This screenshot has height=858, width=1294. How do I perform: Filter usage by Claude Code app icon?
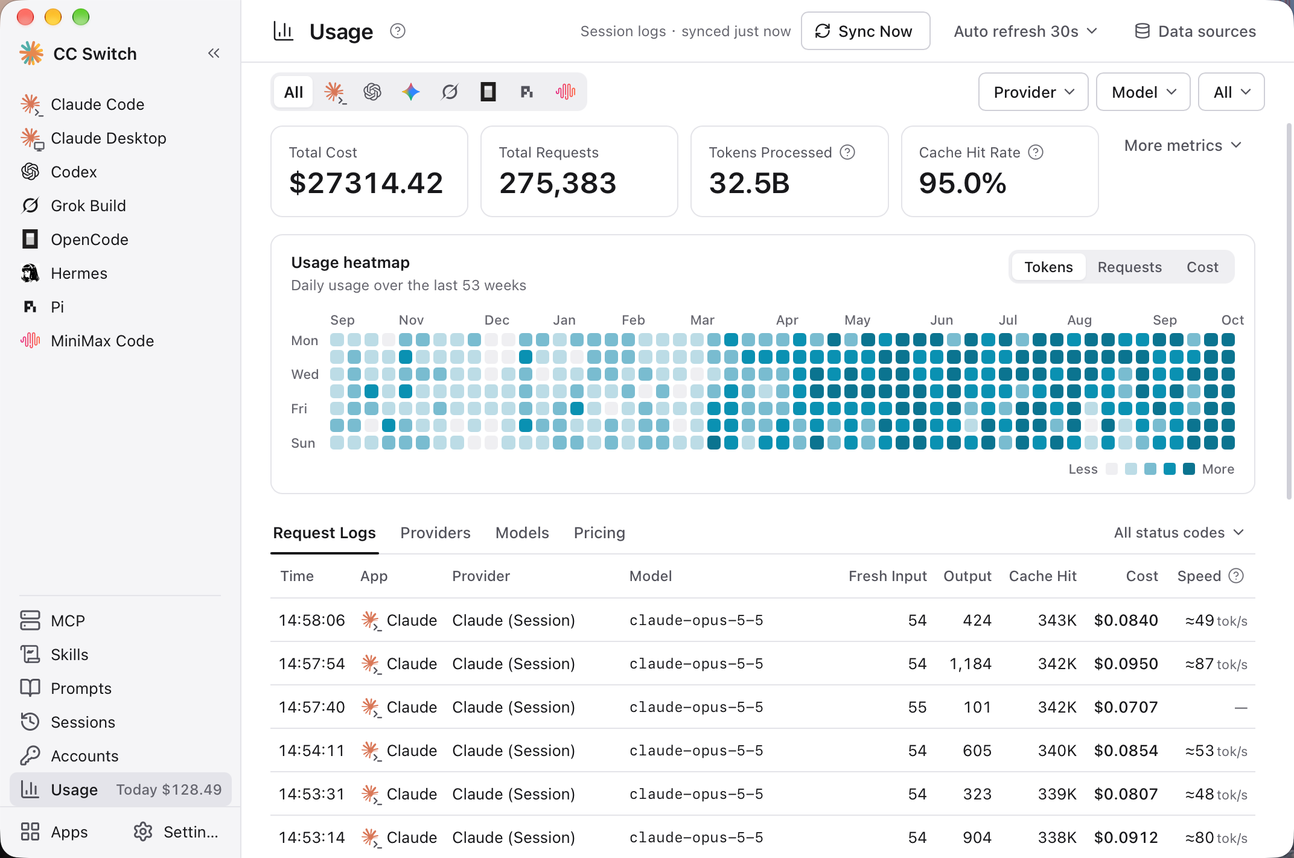click(x=334, y=92)
